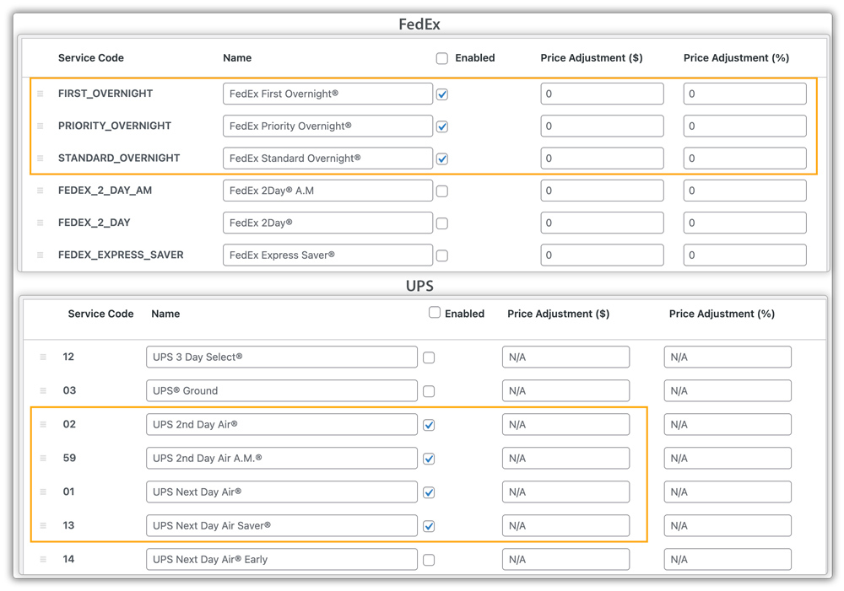Click STANDARD_OVERNIGHT percent price adjustment field
Viewport: 844px width, 591px height.
click(745, 158)
